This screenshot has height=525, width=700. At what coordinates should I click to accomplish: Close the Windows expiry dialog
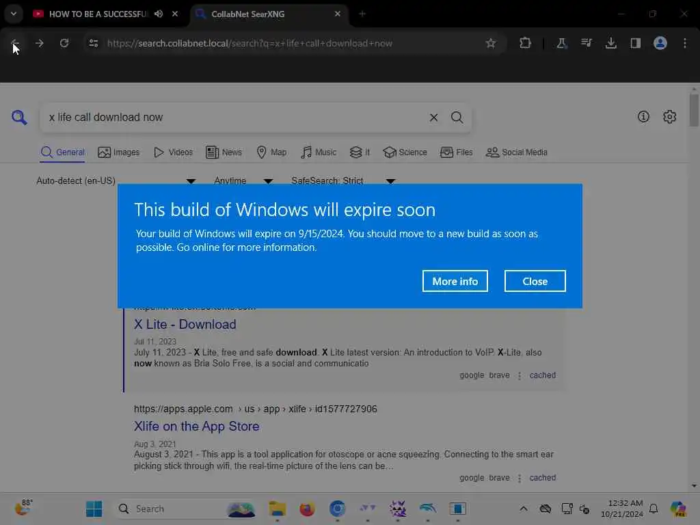coord(535,281)
